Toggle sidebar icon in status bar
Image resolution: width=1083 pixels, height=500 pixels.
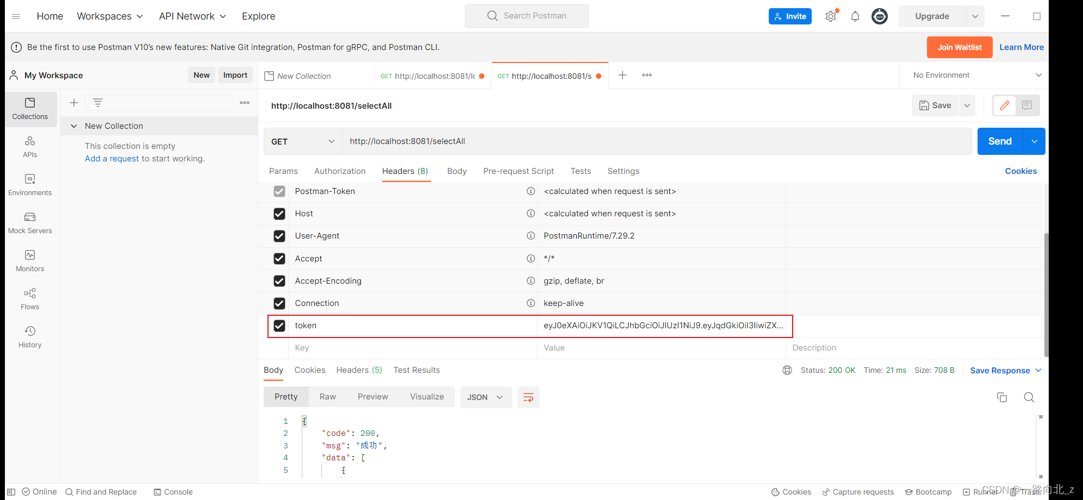click(11, 492)
